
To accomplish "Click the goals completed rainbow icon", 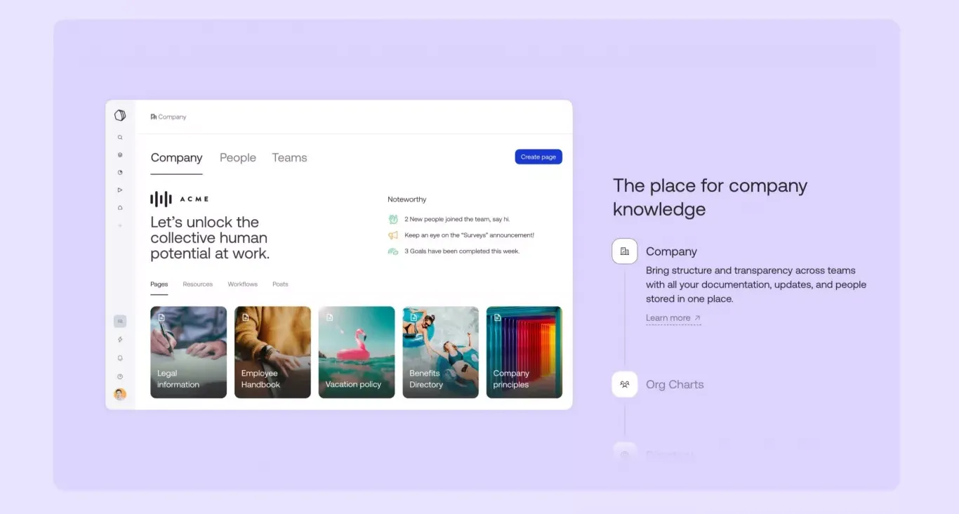I will [393, 251].
